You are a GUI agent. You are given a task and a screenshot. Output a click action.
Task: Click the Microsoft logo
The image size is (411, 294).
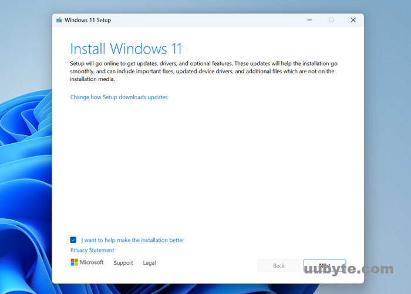[87, 262]
